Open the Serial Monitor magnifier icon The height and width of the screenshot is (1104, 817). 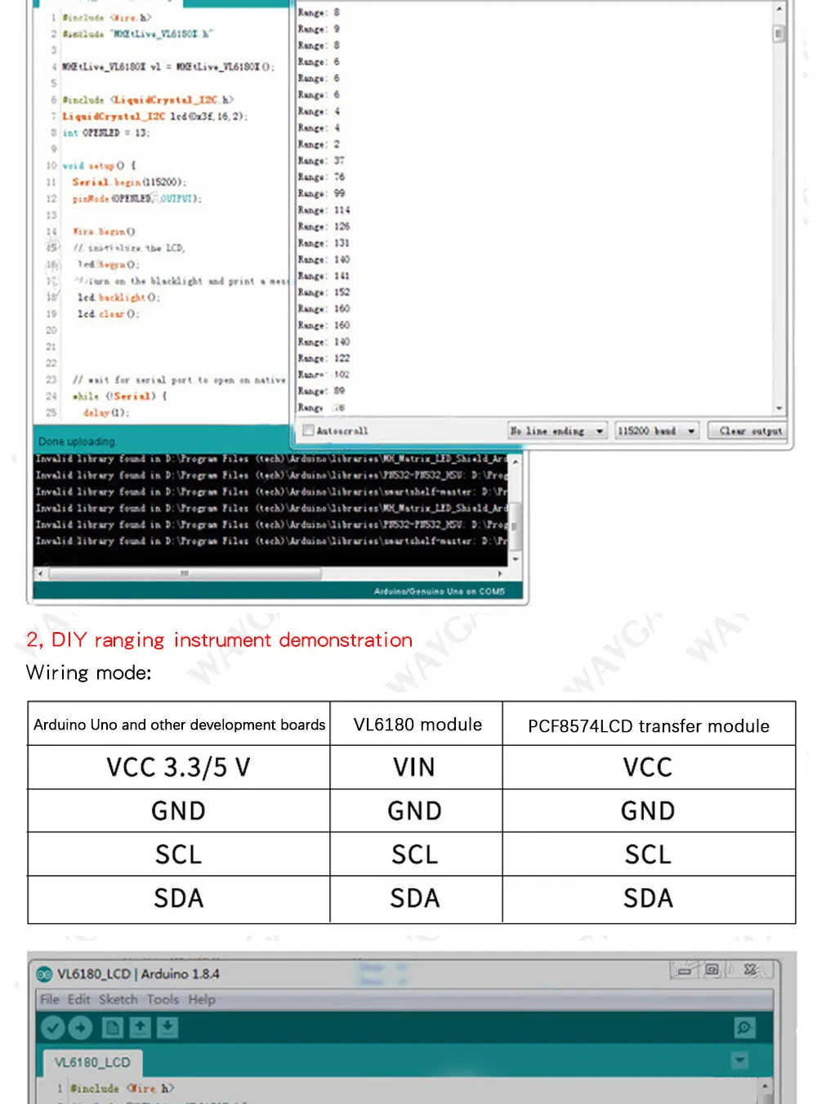tap(744, 1027)
